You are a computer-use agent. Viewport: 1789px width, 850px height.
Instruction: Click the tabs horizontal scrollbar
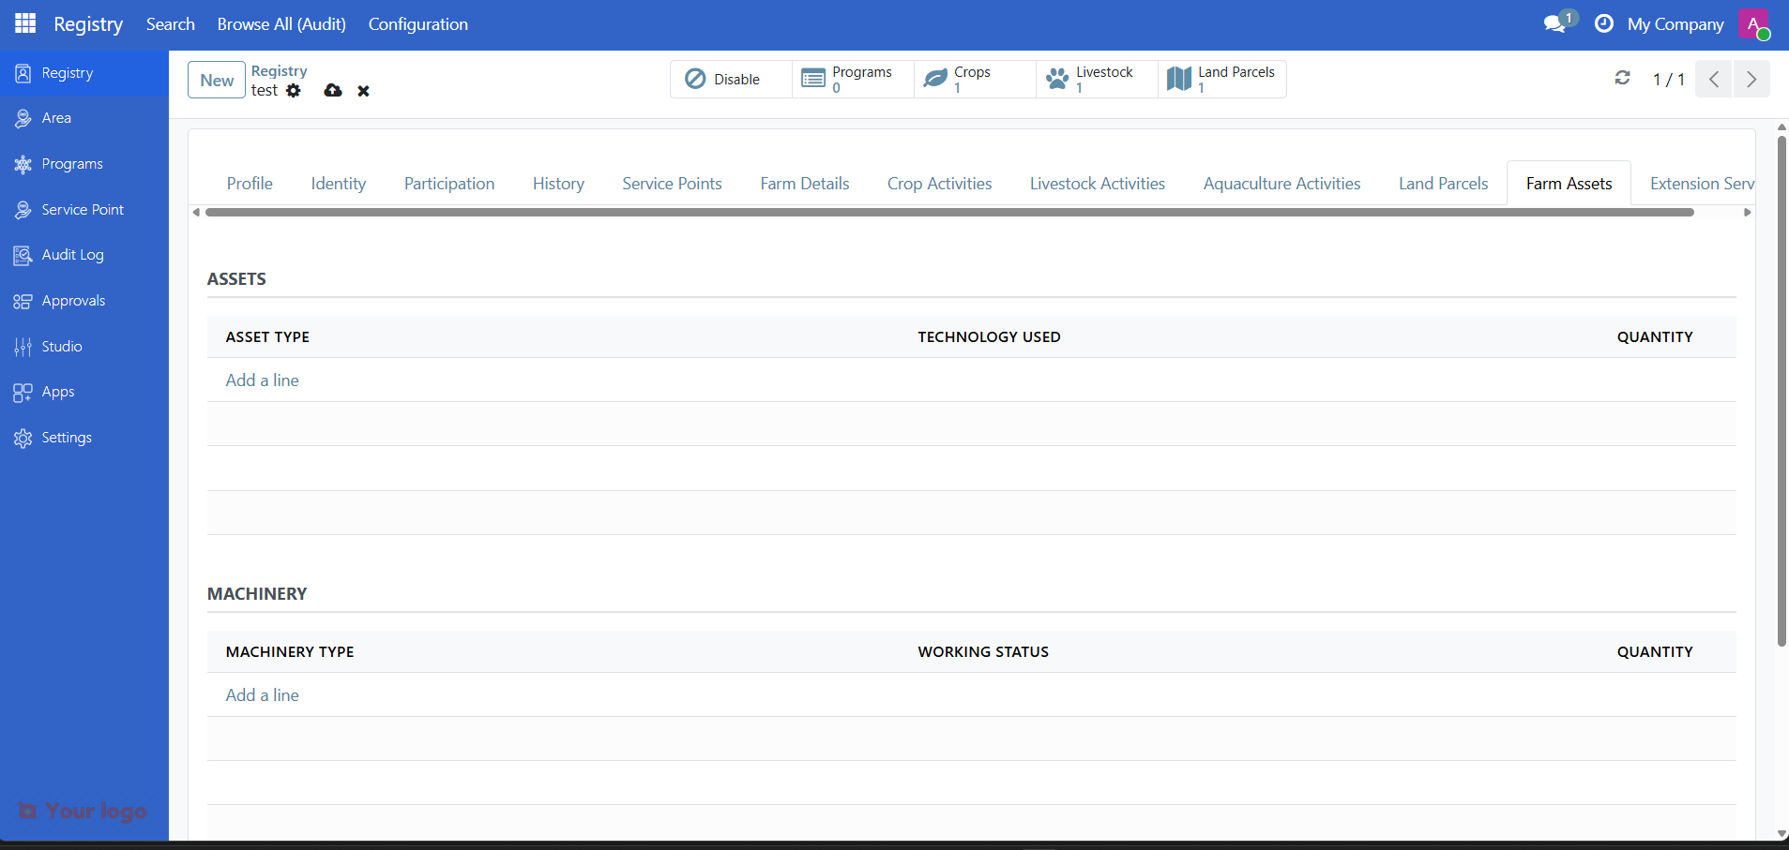click(x=949, y=213)
